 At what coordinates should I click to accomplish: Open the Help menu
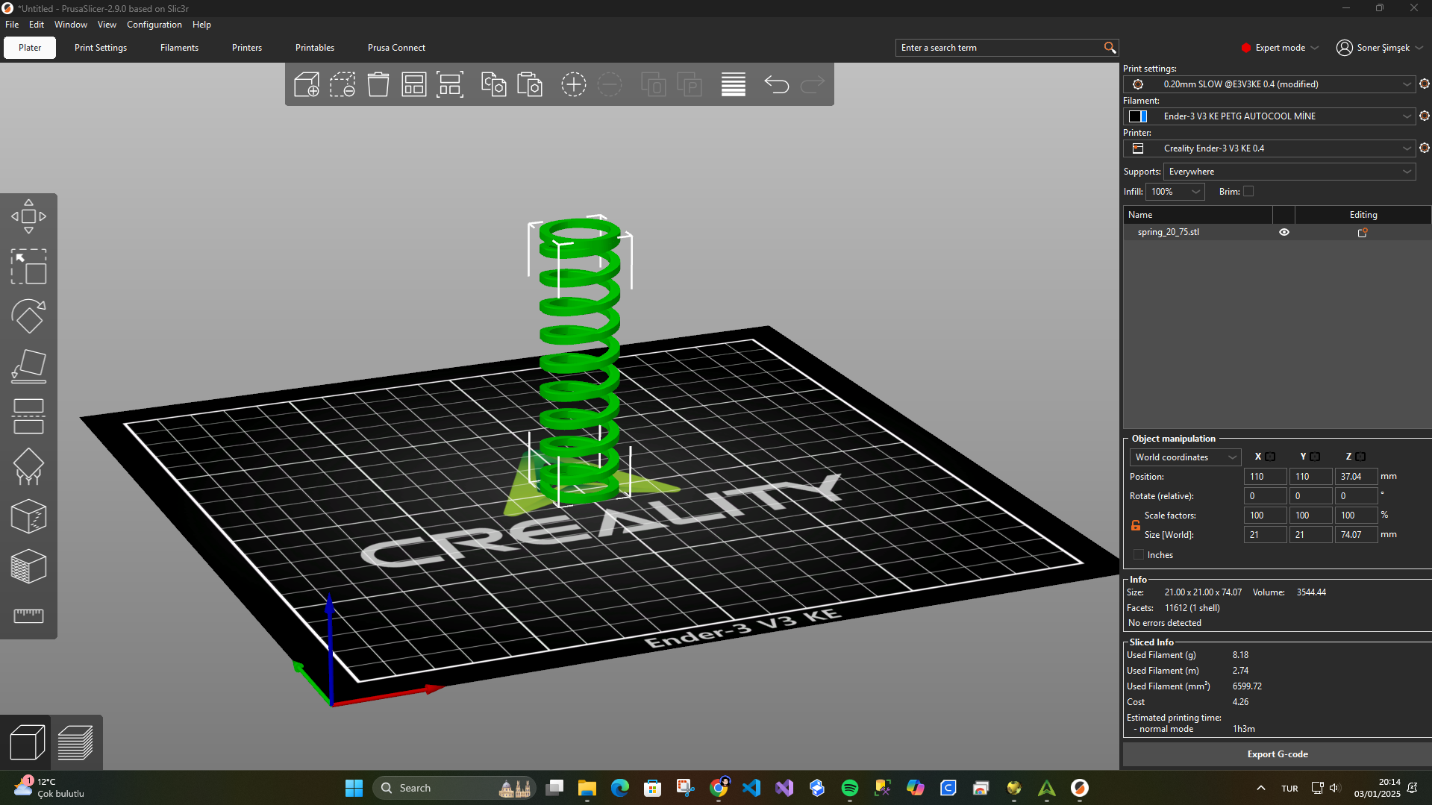pyautogui.click(x=201, y=25)
